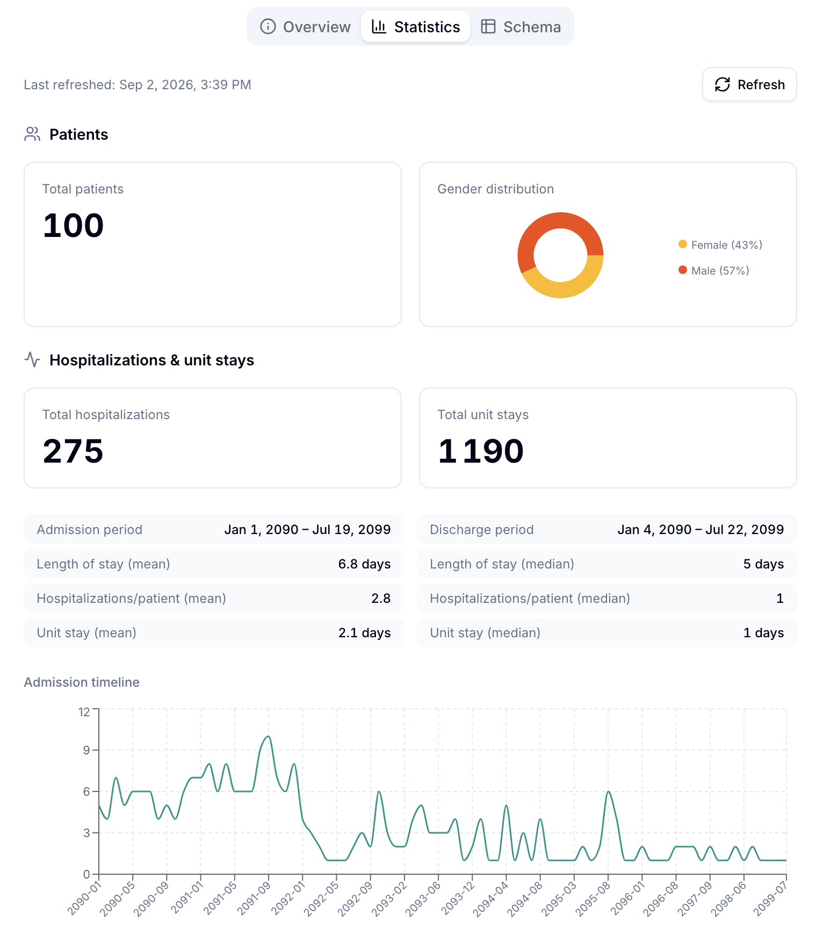Click the Female (43%) legend label
This screenshot has height=936, width=838.
click(x=726, y=245)
